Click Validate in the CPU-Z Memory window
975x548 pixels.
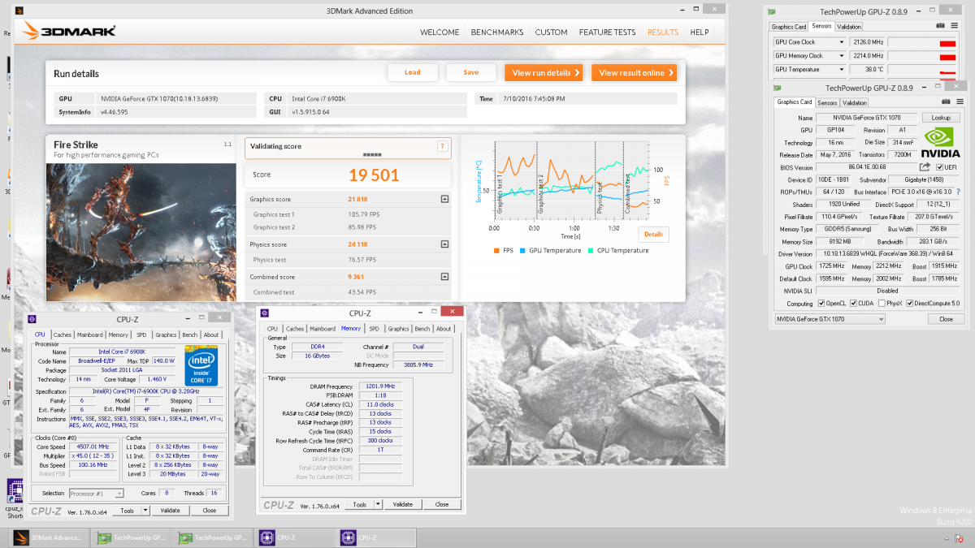pos(403,504)
